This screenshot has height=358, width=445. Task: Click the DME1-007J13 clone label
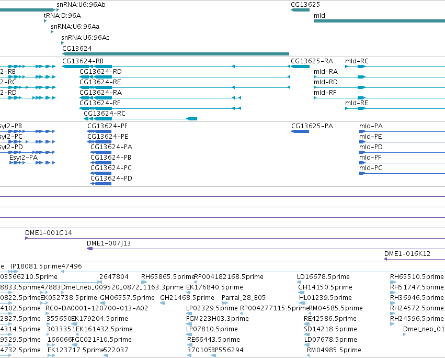point(109,243)
